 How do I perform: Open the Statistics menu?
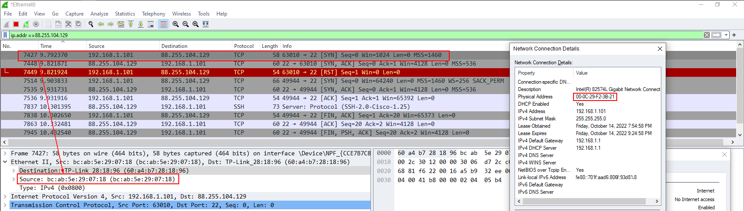(x=125, y=14)
